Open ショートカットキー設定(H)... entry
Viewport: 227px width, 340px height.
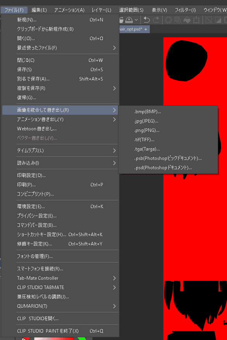[60, 235]
